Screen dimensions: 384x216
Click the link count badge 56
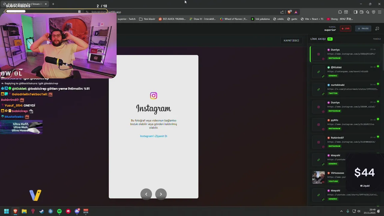click(x=330, y=39)
